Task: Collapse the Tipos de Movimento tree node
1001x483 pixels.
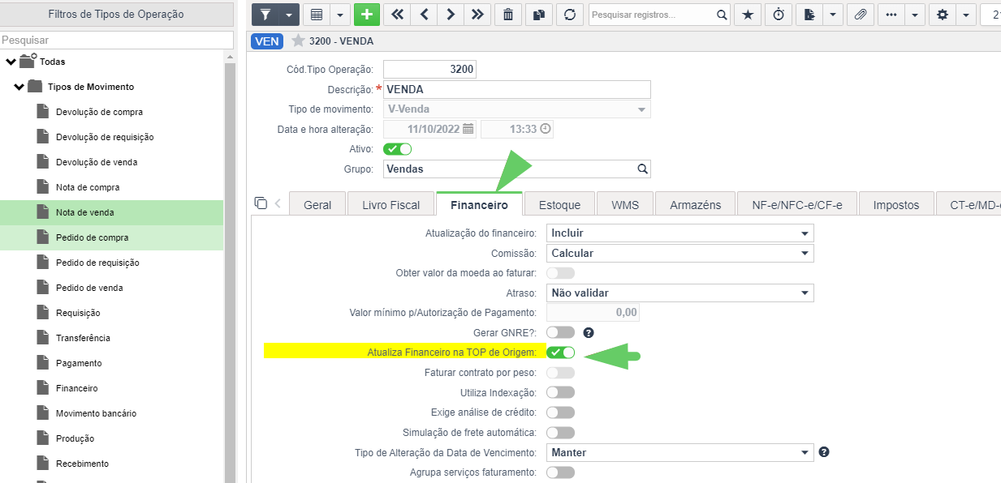Action: (x=19, y=87)
